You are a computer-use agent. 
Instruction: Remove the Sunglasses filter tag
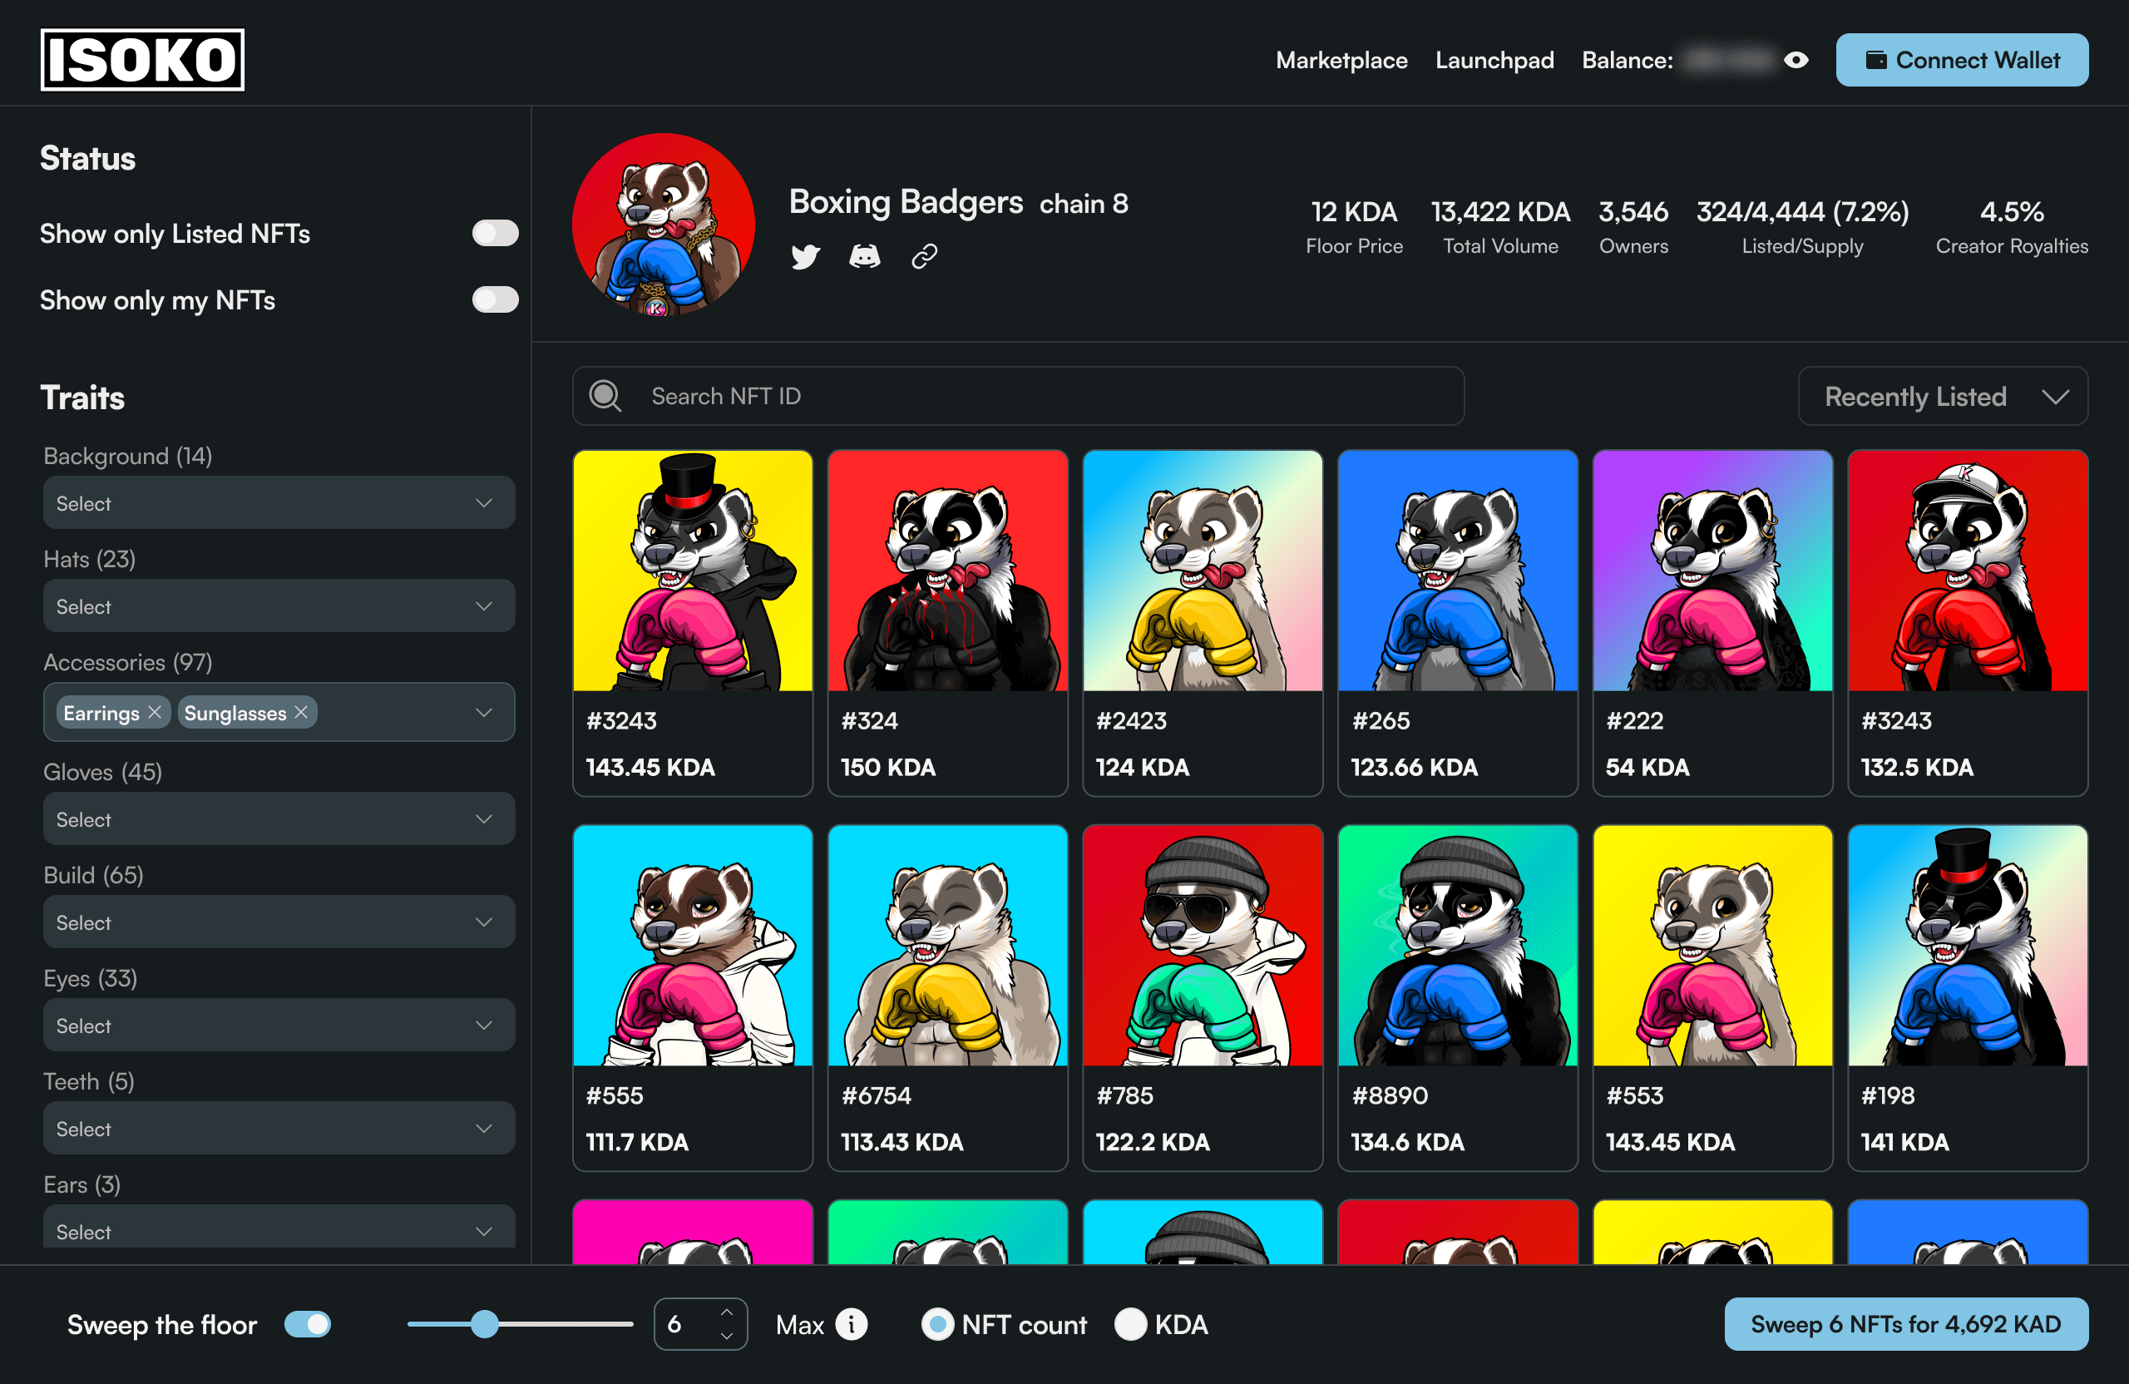(x=301, y=712)
